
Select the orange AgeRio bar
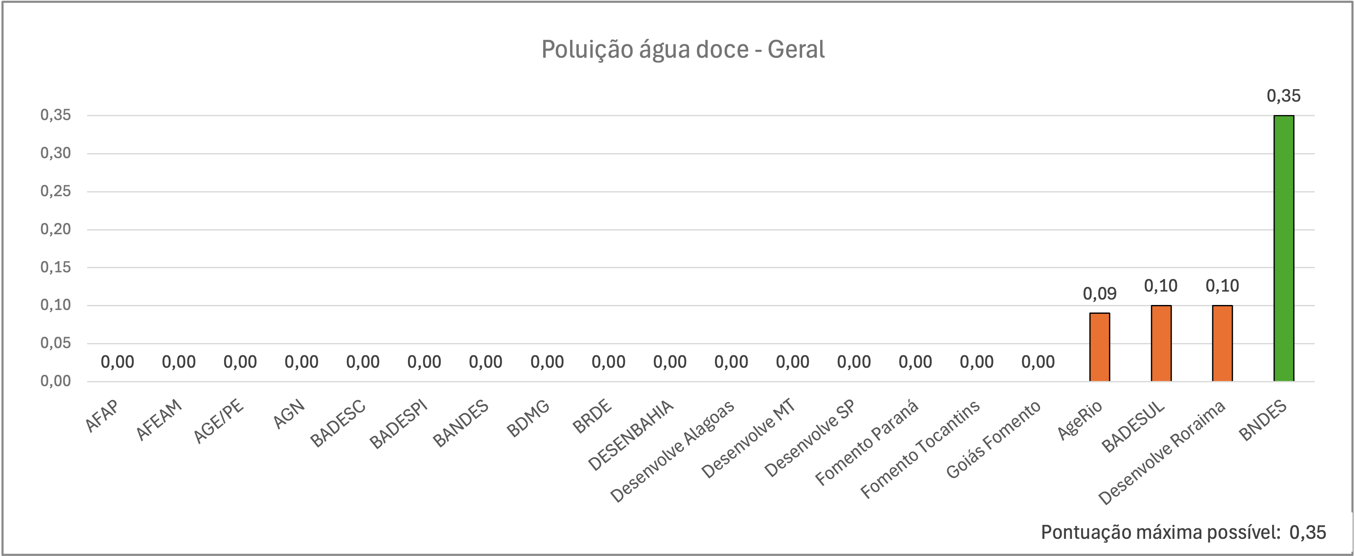[1099, 347]
